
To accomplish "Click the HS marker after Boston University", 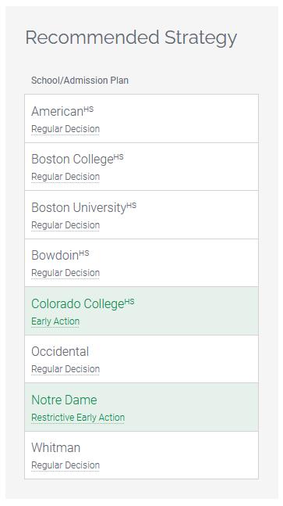I will coord(132,205).
